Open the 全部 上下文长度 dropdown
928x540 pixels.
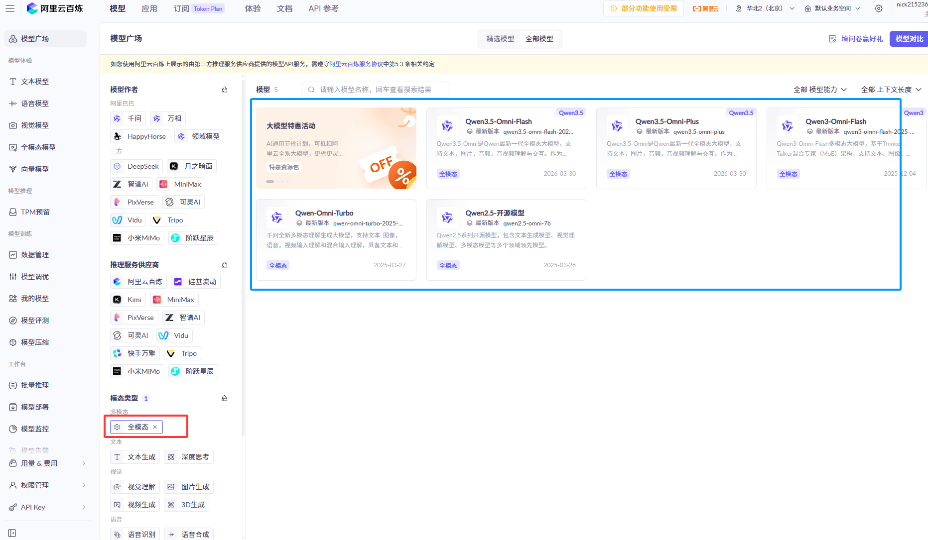tap(891, 90)
